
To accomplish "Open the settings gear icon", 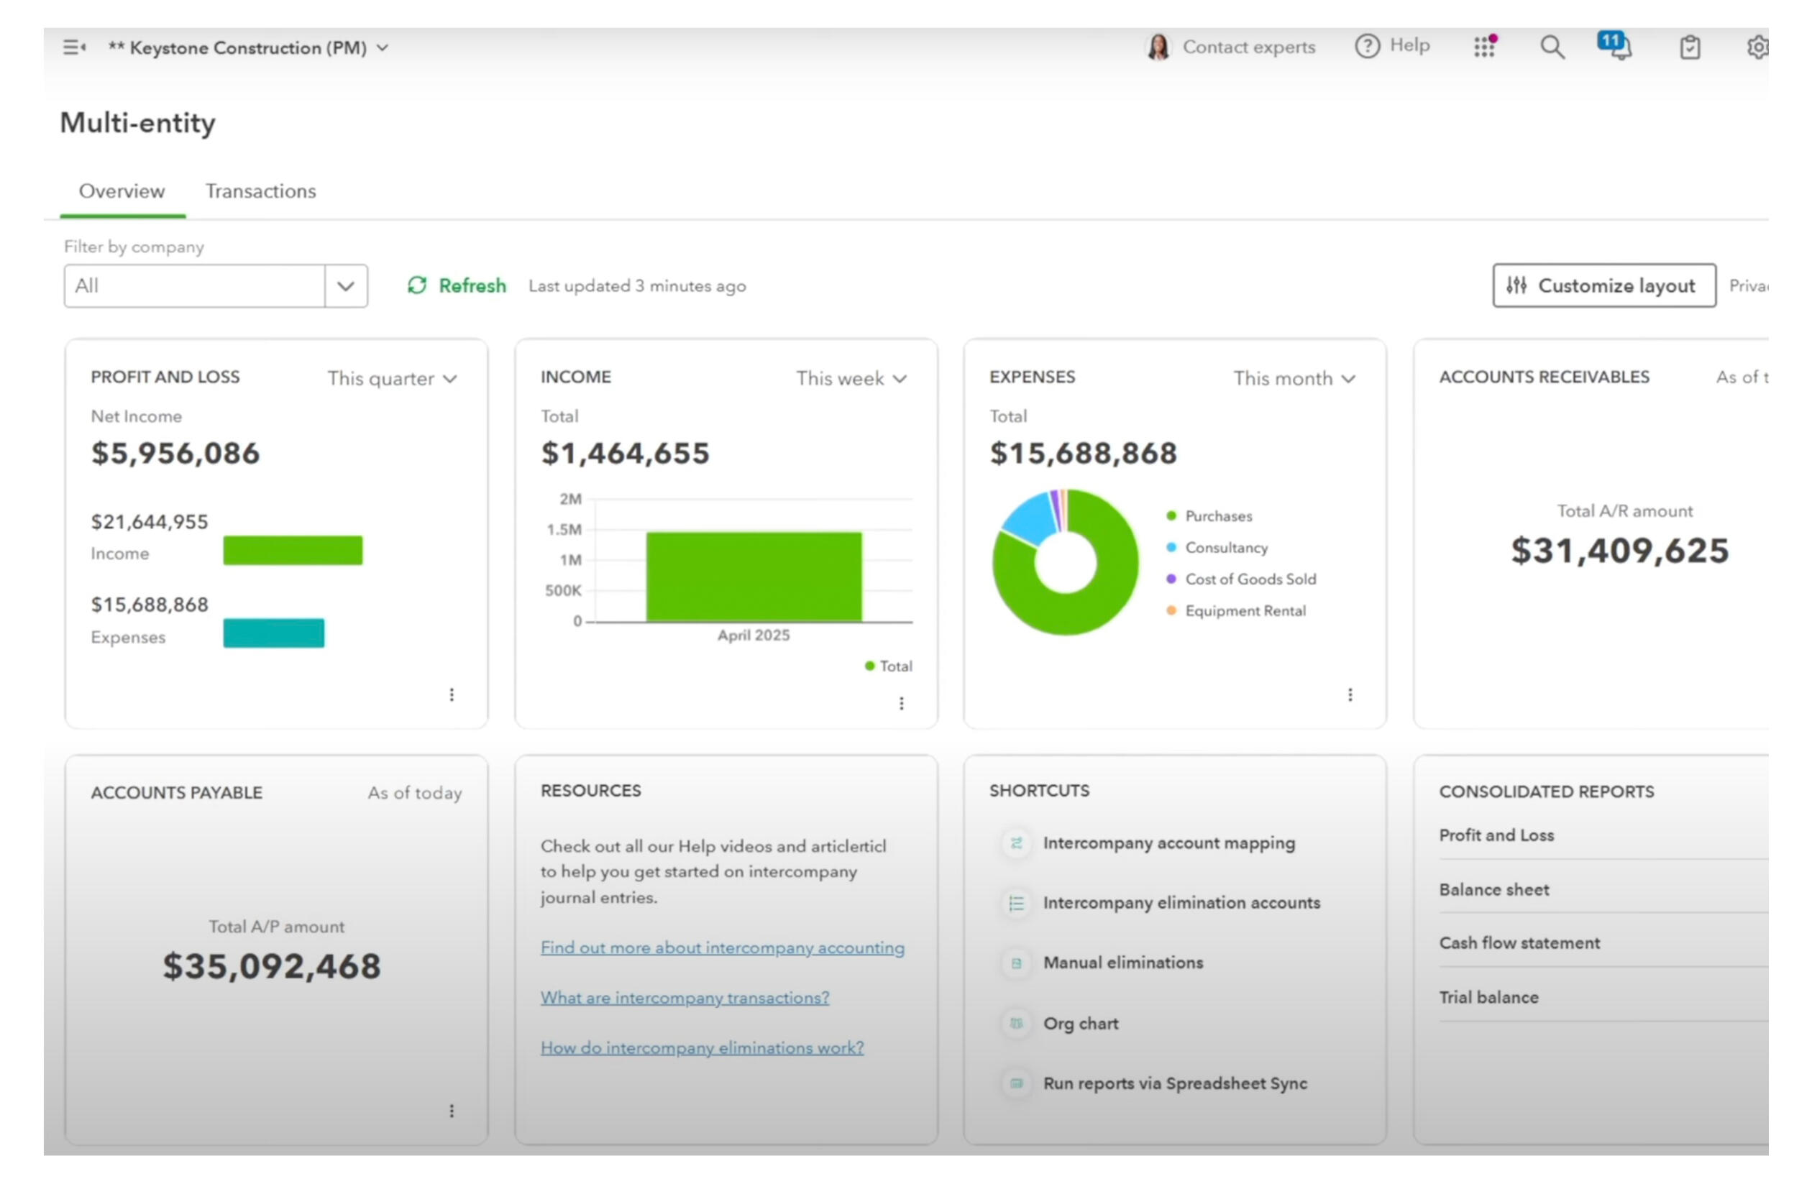I will click(x=1757, y=47).
